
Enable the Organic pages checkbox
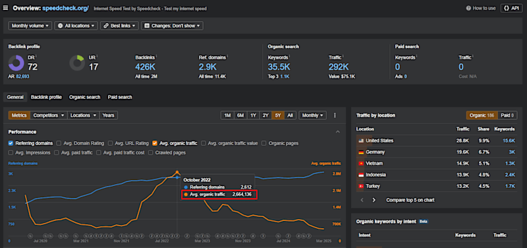coord(264,143)
